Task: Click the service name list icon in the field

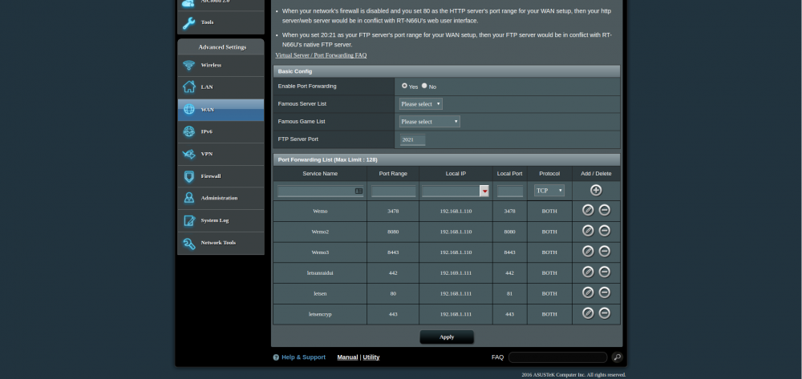Action: point(358,191)
